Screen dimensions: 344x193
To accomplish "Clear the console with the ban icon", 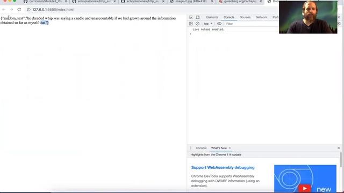I will coord(197,24).
